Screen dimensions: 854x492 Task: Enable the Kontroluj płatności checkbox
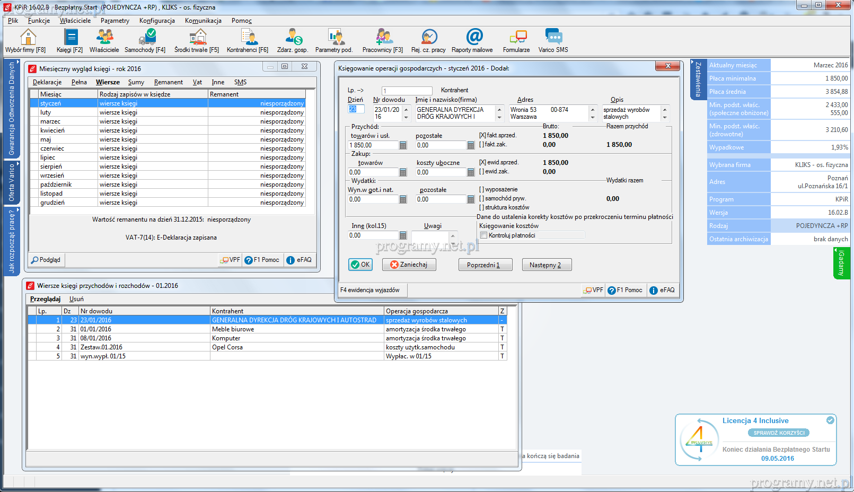coord(483,235)
